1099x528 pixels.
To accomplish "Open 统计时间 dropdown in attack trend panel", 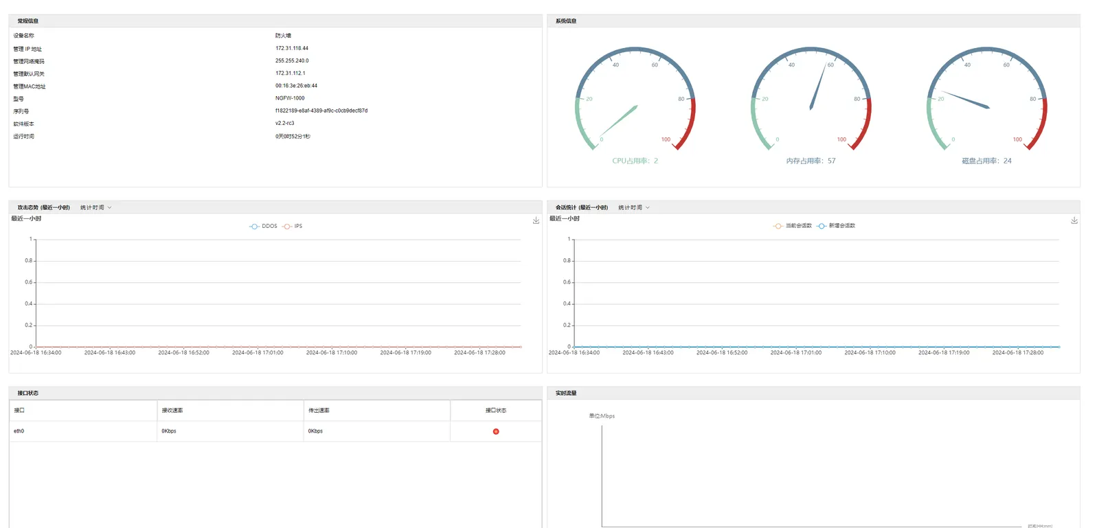I will [x=95, y=207].
